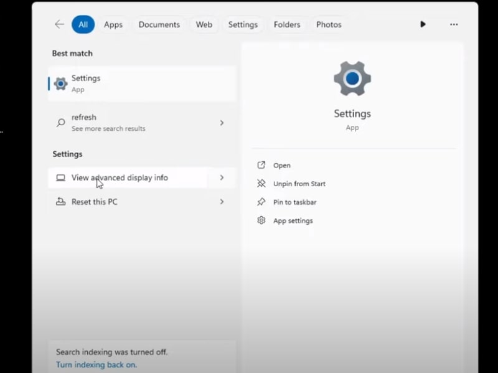The height and width of the screenshot is (373, 498).
Task: Expand View advanced display info chevron
Action: click(222, 177)
